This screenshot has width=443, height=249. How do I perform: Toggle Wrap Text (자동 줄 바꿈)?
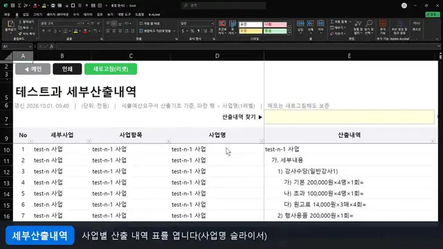click(150, 24)
